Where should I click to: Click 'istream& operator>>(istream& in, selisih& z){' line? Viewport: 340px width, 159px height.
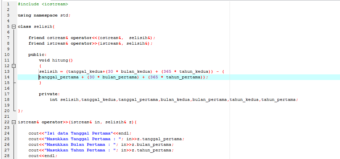77,122
